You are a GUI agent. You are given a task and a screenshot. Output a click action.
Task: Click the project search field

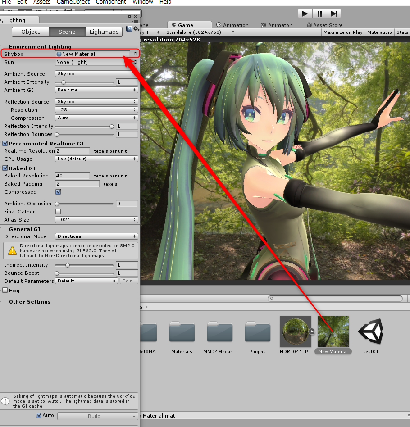(335, 299)
